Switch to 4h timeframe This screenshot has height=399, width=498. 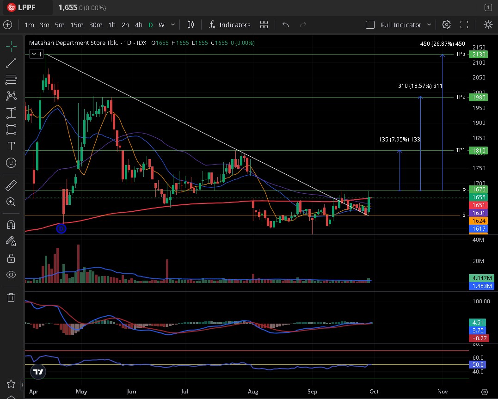(138, 25)
